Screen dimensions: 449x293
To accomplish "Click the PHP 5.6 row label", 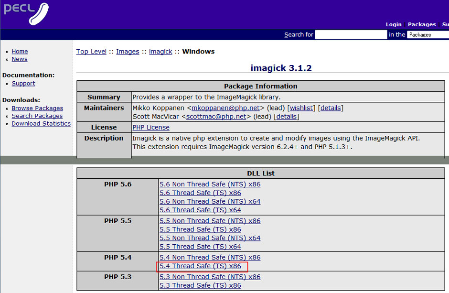I will coord(118,184).
